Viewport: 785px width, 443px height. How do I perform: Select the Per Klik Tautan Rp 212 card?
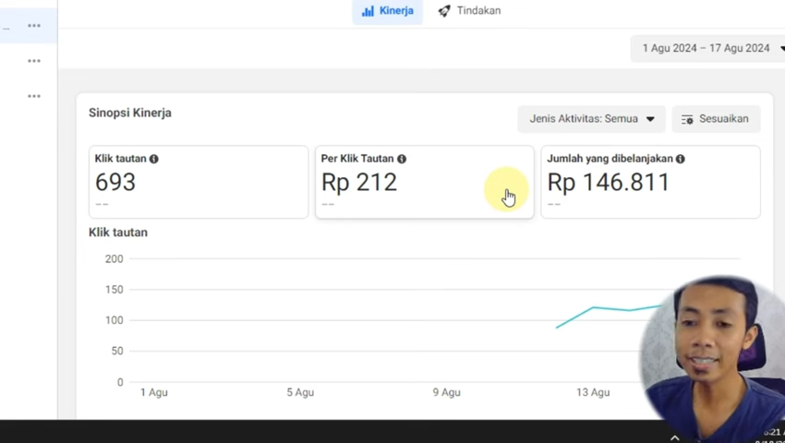click(425, 182)
